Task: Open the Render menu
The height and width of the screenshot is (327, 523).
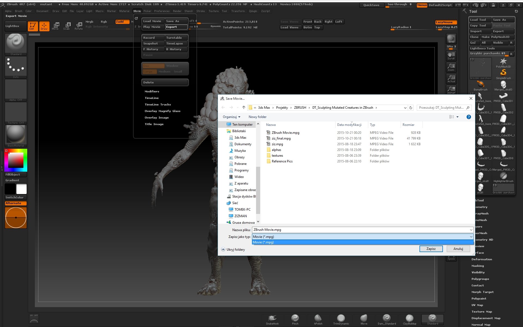Action: click(177, 11)
